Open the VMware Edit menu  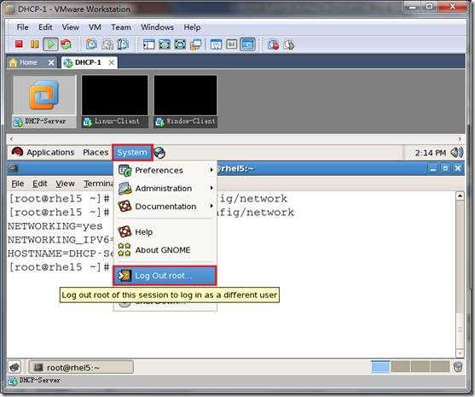[x=45, y=27]
